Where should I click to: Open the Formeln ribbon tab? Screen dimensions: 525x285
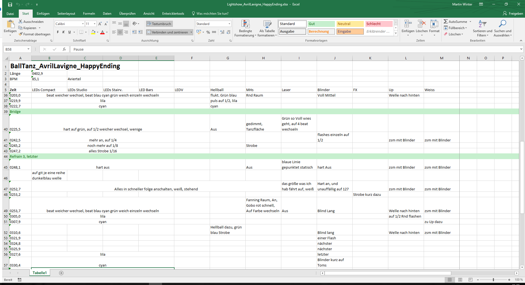89,14
